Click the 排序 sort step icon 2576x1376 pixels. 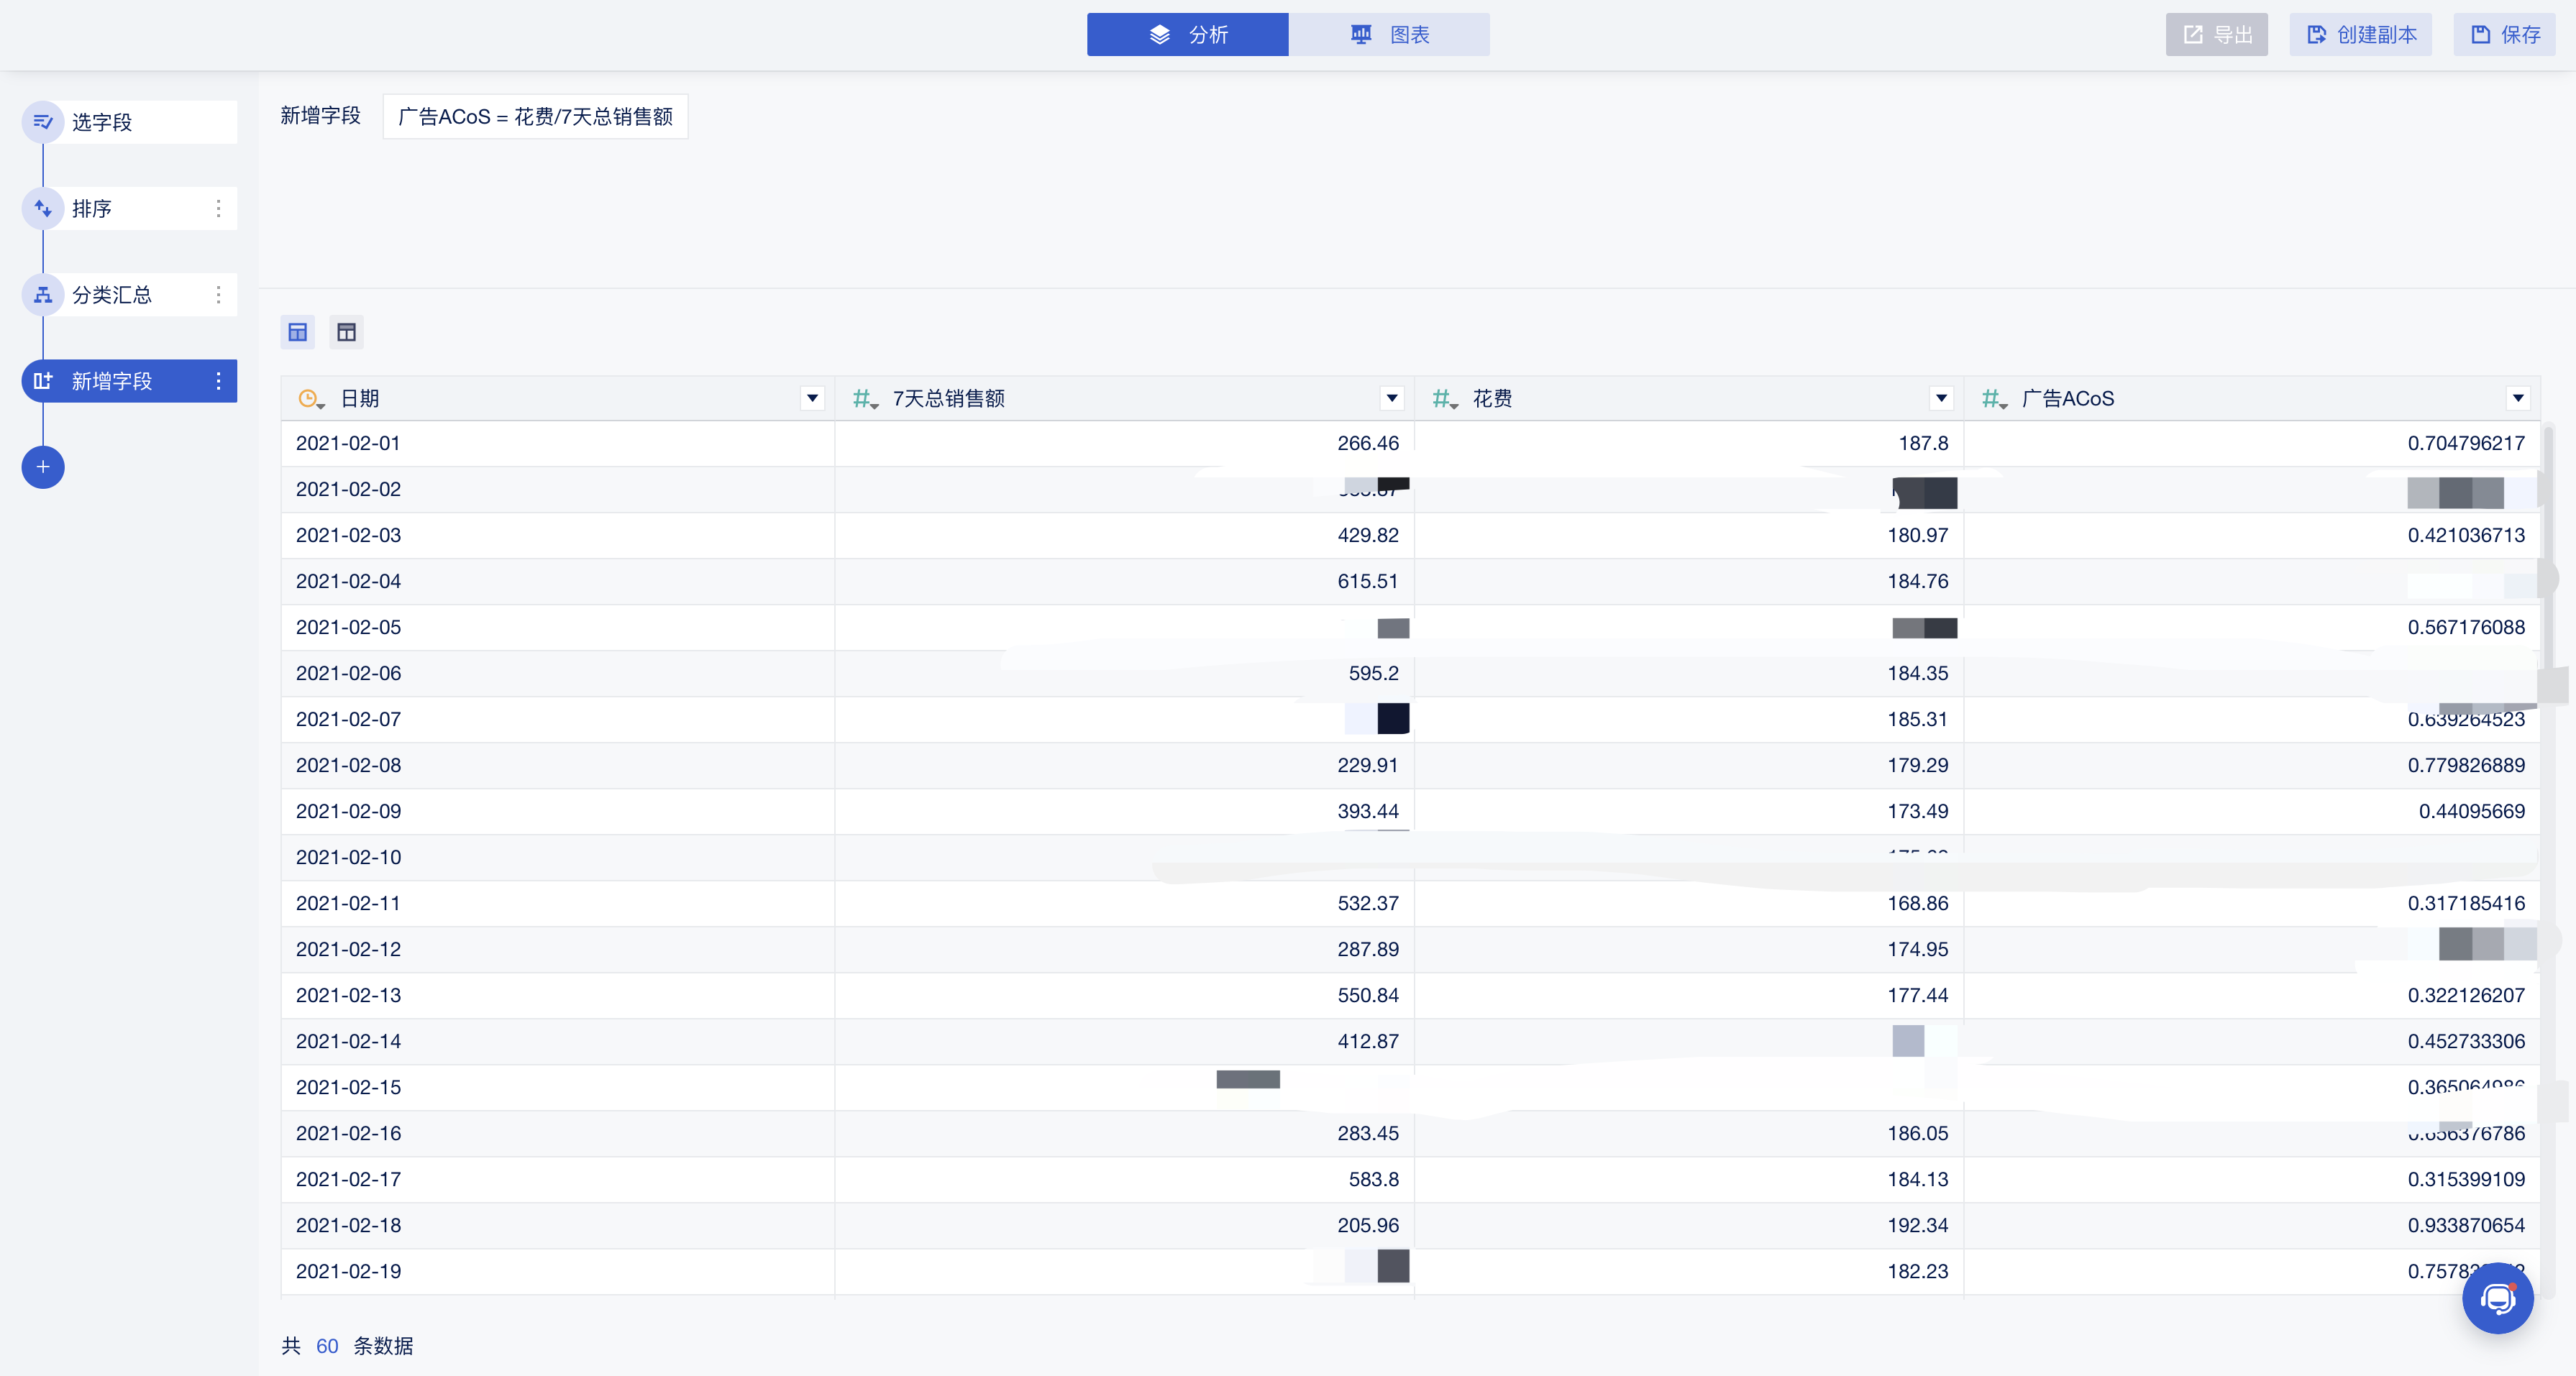[43, 208]
